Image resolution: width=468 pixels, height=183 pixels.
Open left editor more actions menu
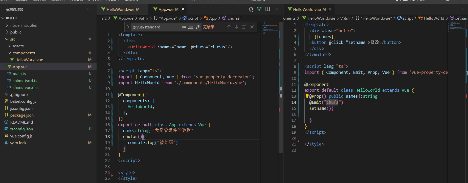(x=276, y=9)
